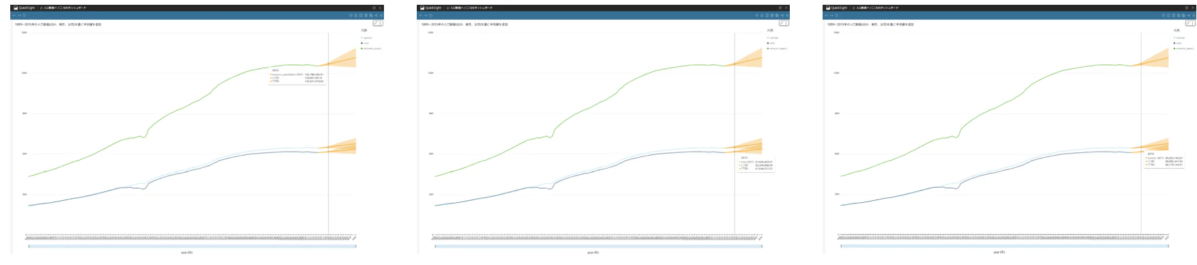1197x265 pixels.
Task: Select the woman legend entry in middle dashboard
Action: click(773, 38)
